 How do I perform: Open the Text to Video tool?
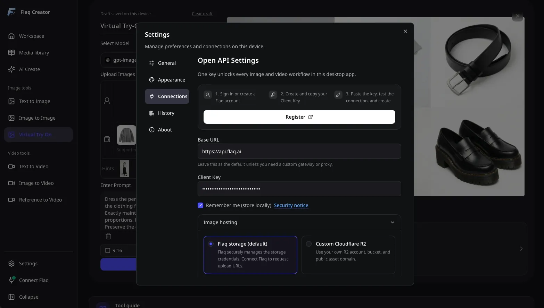tap(38, 166)
